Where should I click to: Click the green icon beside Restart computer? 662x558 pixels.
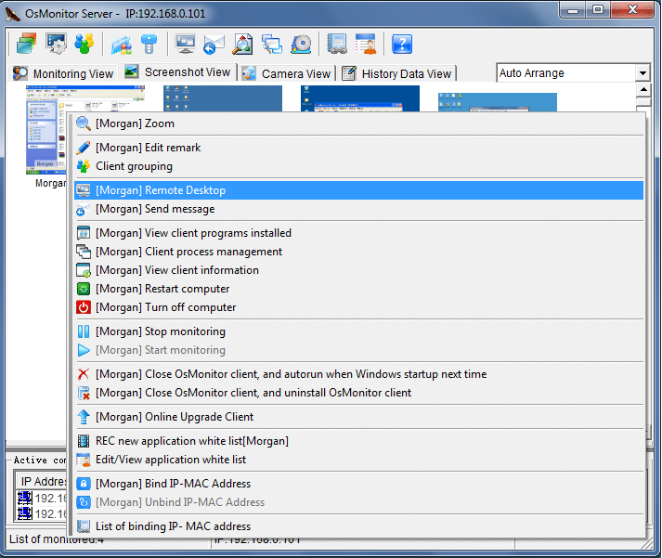pos(84,289)
